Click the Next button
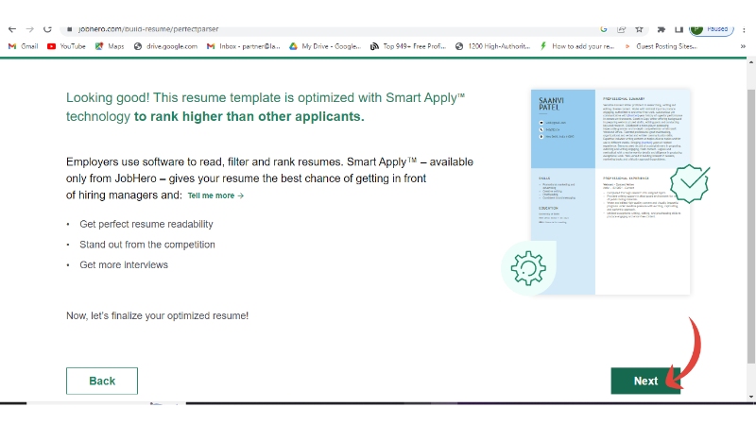 [645, 381]
